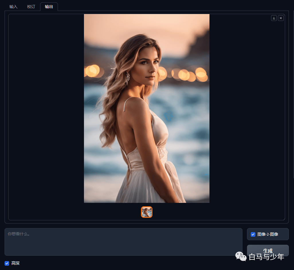
Task: Click the 白马与少年 watermark text
Action: (x=266, y=257)
